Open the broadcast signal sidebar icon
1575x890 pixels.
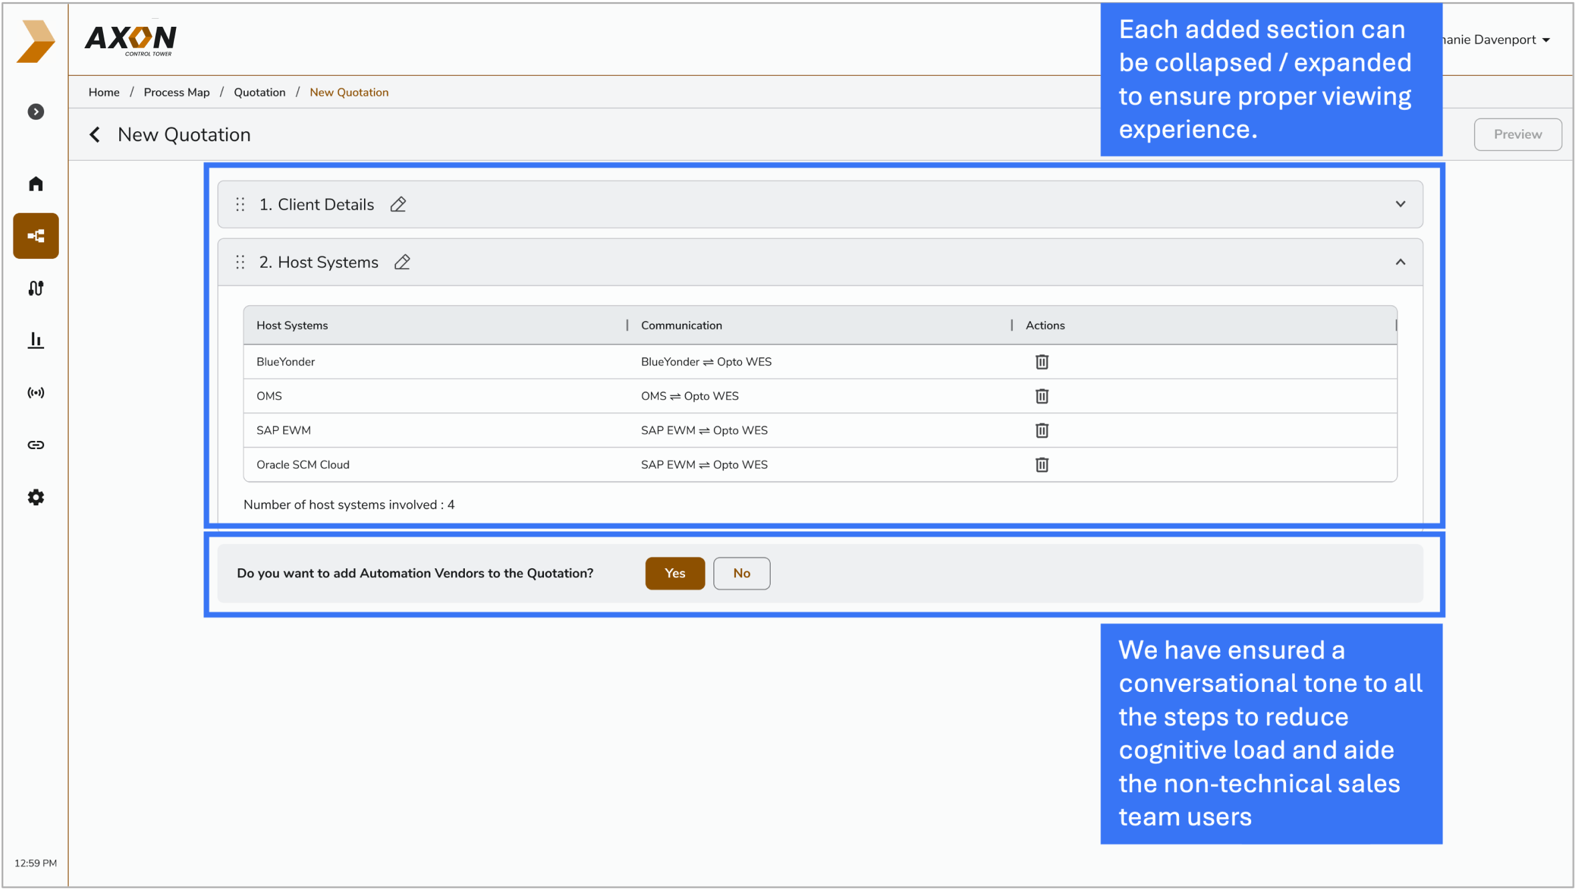pyautogui.click(x=36, y=393)
